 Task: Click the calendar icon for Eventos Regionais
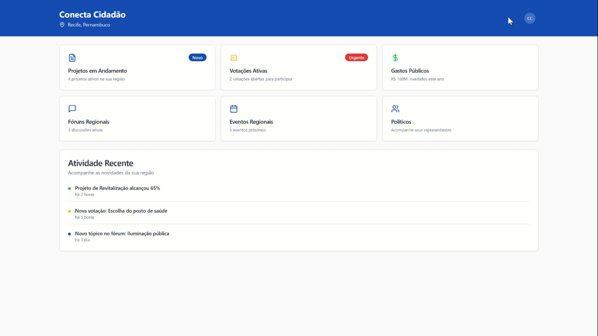pyautogui.click(x=234, y=109)
